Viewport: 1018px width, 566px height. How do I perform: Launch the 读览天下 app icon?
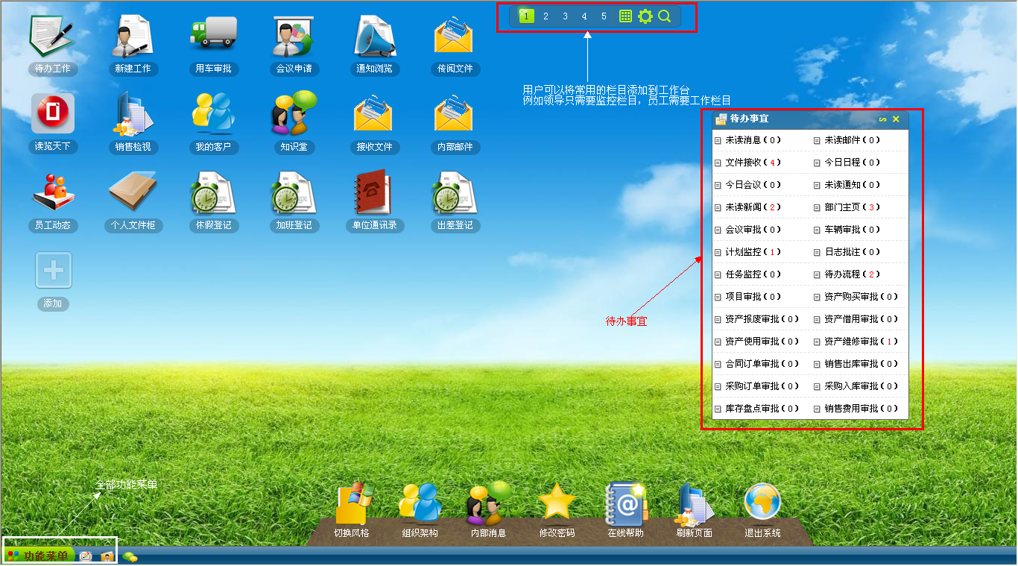[52, 114]
